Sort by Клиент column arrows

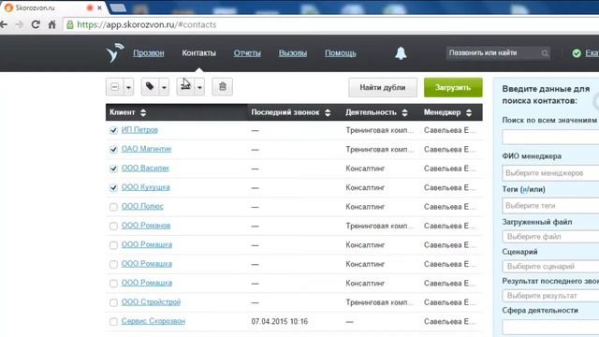143,112
